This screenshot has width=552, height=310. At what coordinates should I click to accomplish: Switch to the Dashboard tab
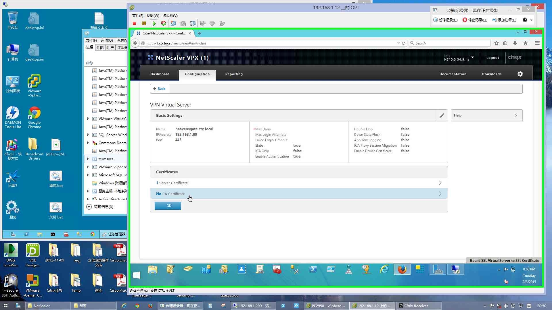[x=160, y=74]
